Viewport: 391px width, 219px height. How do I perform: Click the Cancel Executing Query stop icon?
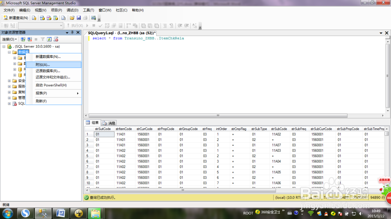[x=94, y=26]
